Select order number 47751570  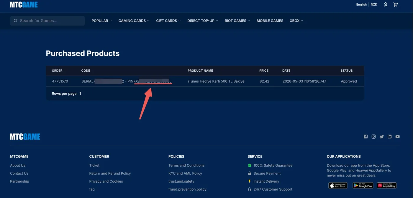60,81
